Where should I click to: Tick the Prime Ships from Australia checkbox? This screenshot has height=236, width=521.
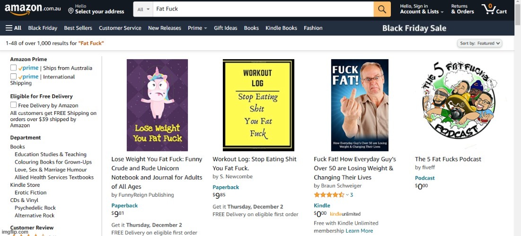(13, 68)
